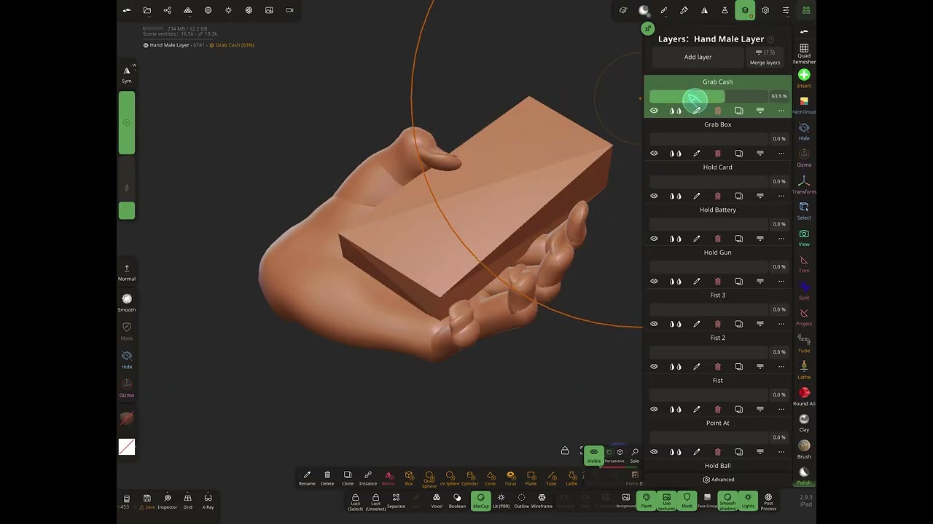
Task: Open the Scene hierarchy menu
Action: point(168,10)
